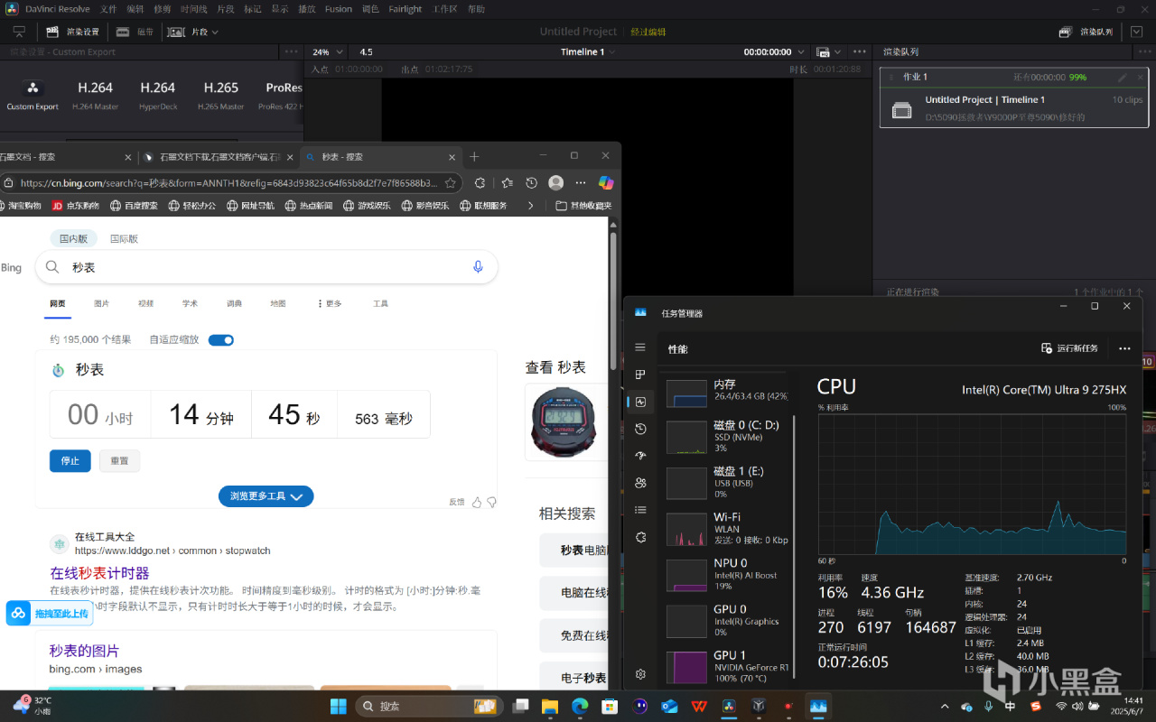The image size is (1156, 722).
Task: Open the App history icon in Task Manager
Action: point(640,429)
